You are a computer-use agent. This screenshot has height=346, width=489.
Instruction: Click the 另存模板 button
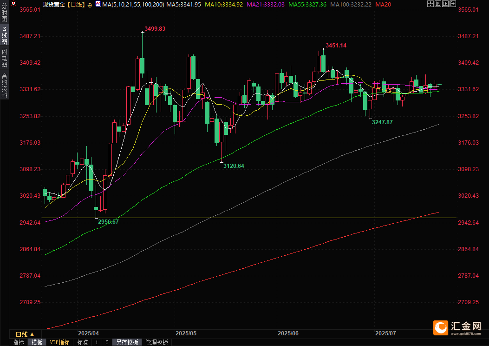(127, 342)
